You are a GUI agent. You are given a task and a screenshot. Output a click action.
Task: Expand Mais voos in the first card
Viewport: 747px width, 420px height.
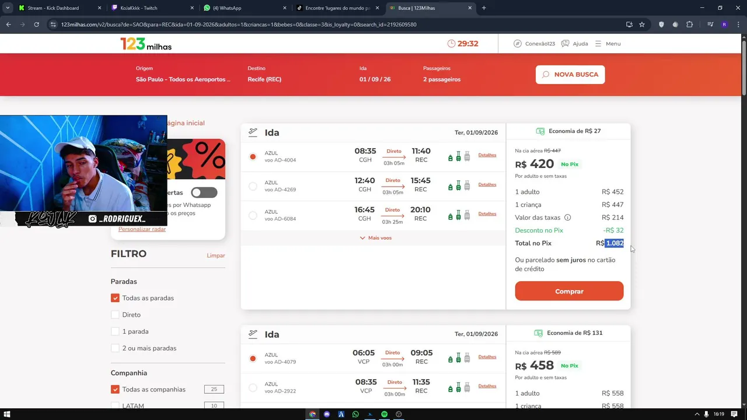375,238
